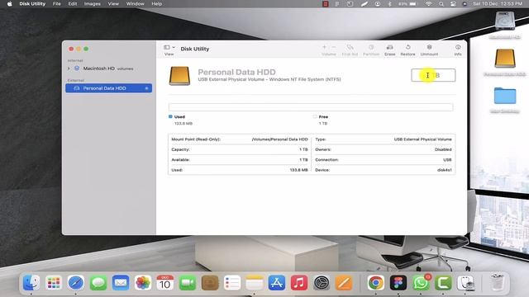
Task: Open System Preferences from the Dock
Action: click(322, 282)
